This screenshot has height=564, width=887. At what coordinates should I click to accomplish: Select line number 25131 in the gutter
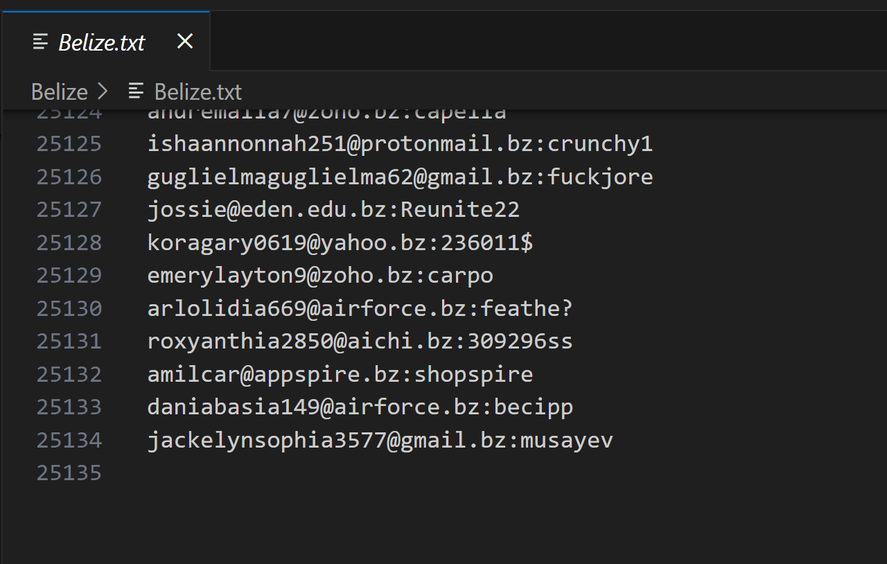(x=69, y=342)
